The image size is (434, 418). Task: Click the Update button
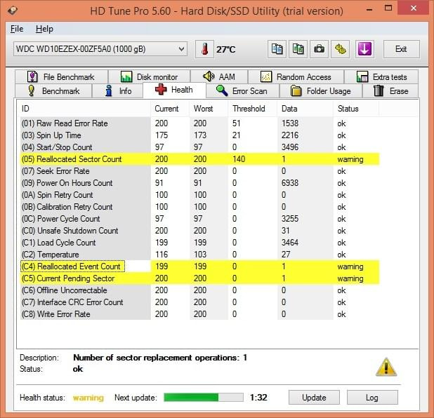coord(314,398)
